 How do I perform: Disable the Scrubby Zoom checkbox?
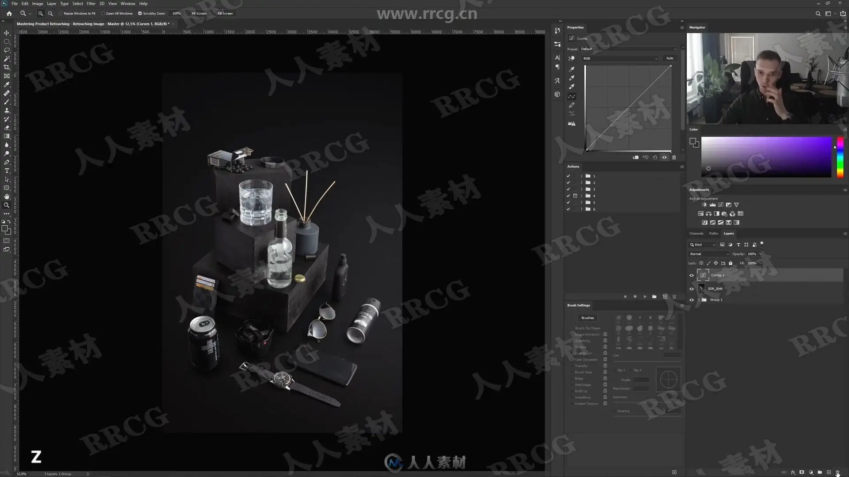(140, 14)
